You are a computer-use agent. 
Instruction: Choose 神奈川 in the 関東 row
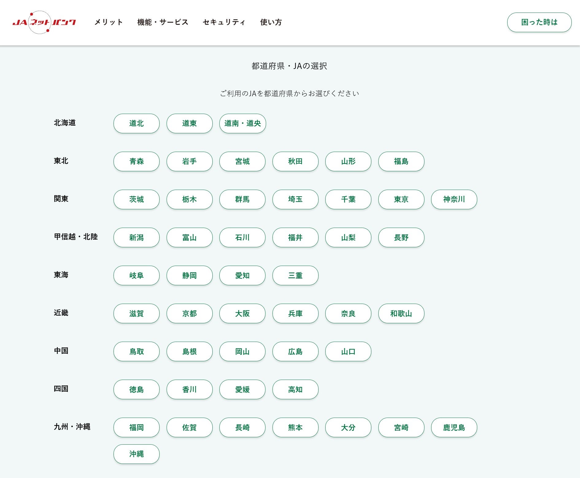coord(454,199)
